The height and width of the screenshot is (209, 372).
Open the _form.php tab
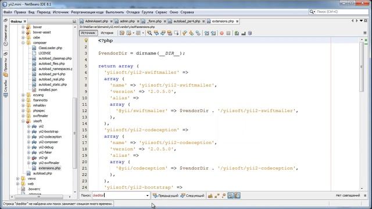(154, 21)
